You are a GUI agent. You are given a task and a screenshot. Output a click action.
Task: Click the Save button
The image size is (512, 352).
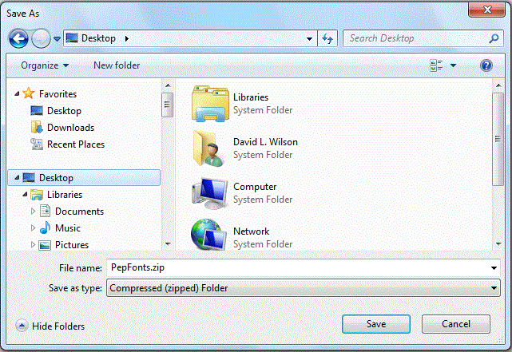pos(376,324)
